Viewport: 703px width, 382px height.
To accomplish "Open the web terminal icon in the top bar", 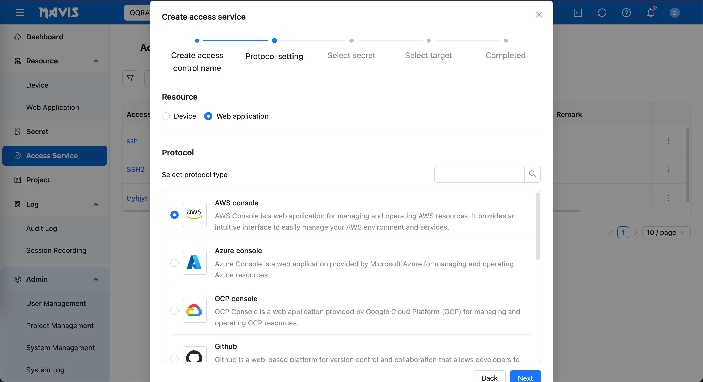I will point(578,13).
